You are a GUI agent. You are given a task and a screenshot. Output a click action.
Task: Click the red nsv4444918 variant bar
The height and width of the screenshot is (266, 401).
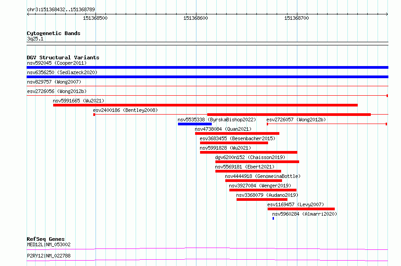click(254, 181)
